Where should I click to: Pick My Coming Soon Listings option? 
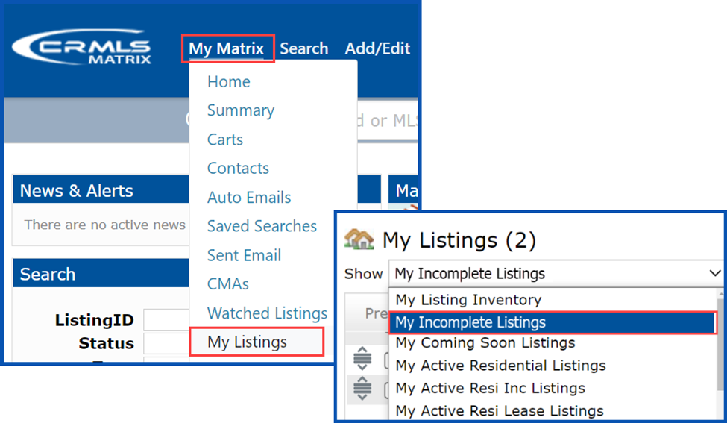click(x=485, y=343)
